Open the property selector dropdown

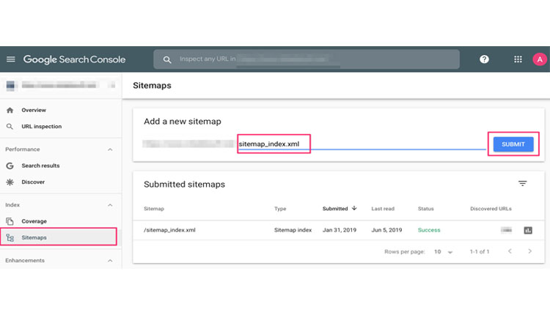pos(61,85)
